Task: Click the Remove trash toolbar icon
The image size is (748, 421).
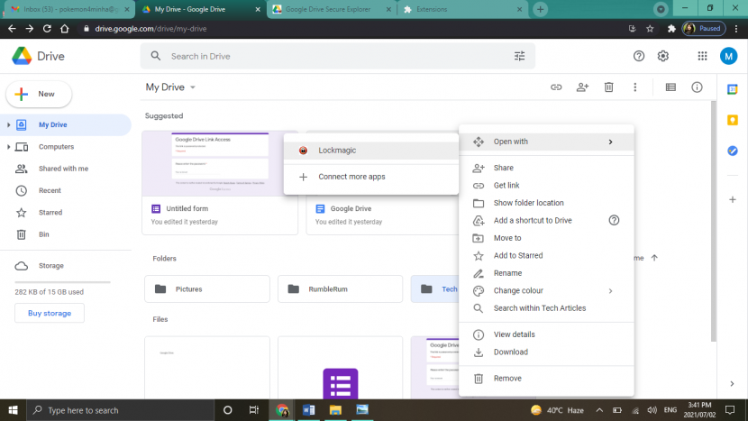Action: click(x=608, y=87)
